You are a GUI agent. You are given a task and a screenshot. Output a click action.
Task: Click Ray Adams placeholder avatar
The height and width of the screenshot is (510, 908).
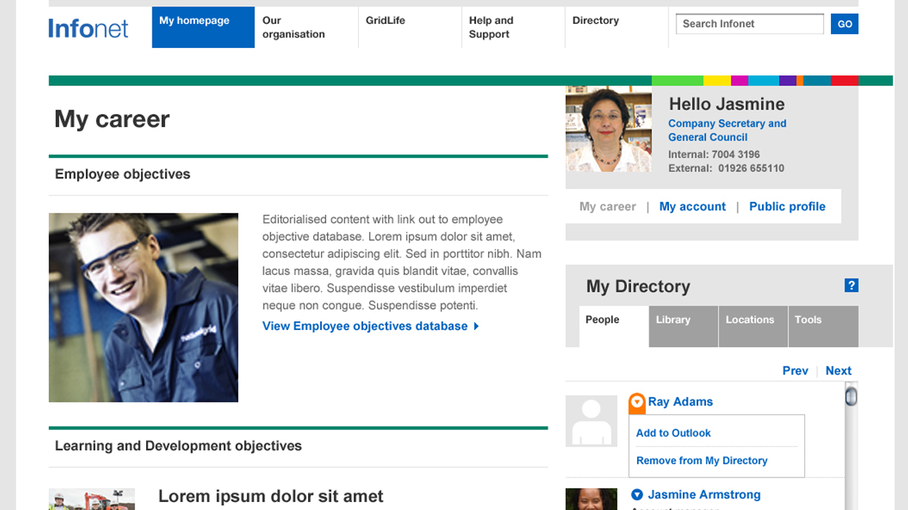(591, 421)
